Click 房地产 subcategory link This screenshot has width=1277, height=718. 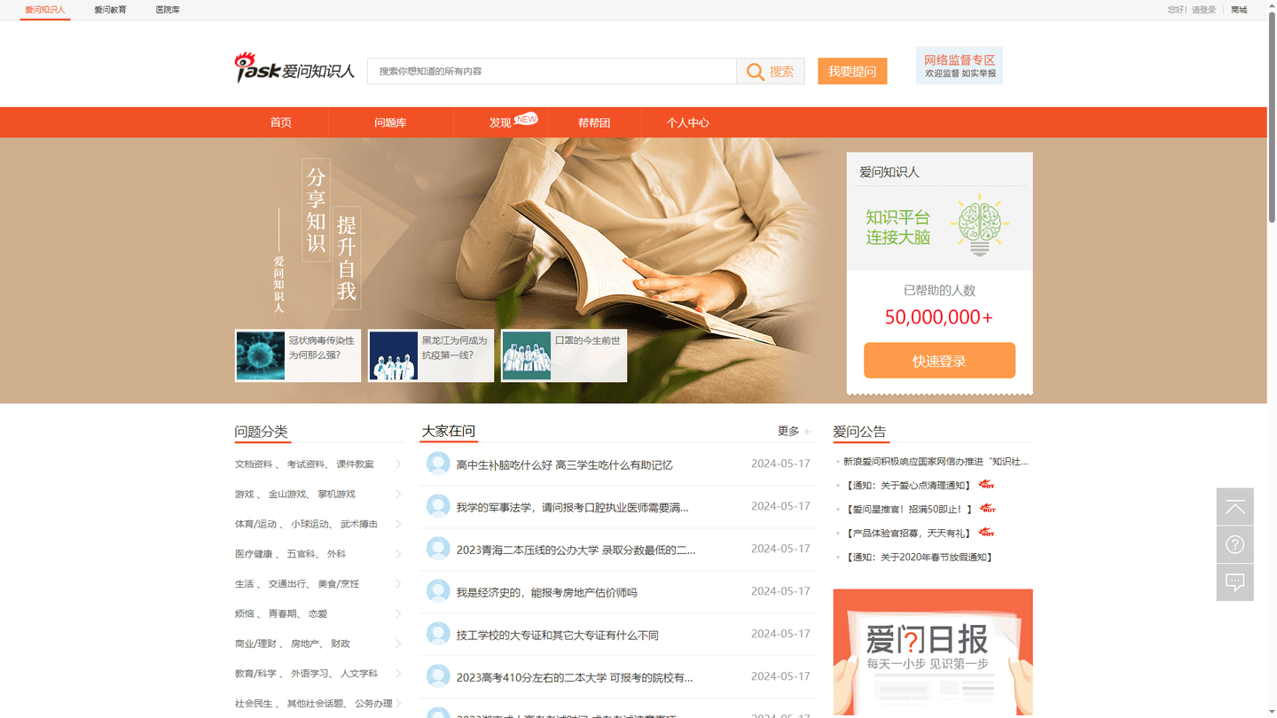304,644
